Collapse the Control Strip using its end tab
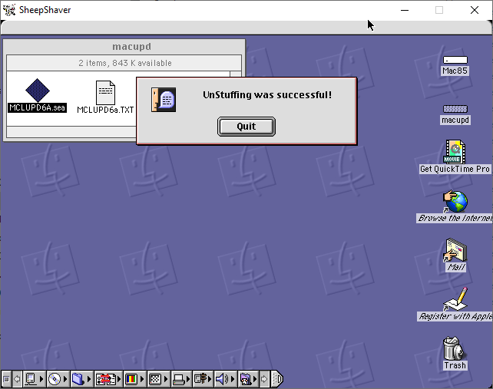The height and width of the screenshot is (389, 493). point(277,379)
